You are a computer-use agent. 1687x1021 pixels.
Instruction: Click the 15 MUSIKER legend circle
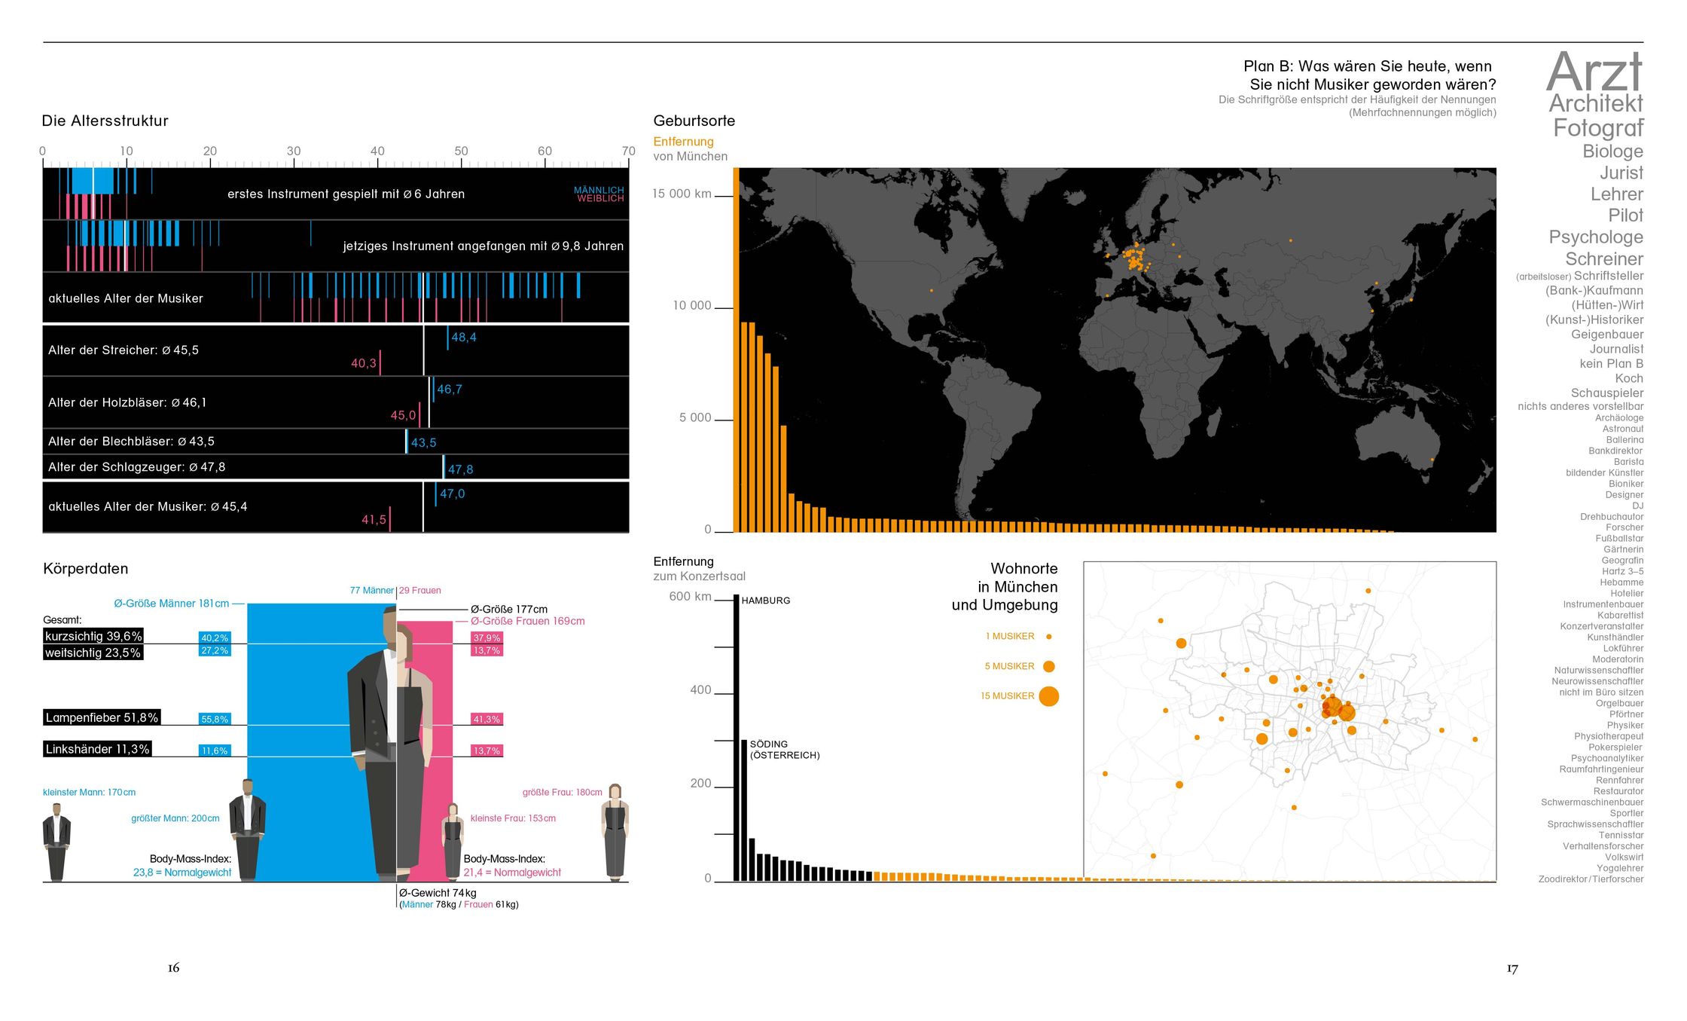1048,696
